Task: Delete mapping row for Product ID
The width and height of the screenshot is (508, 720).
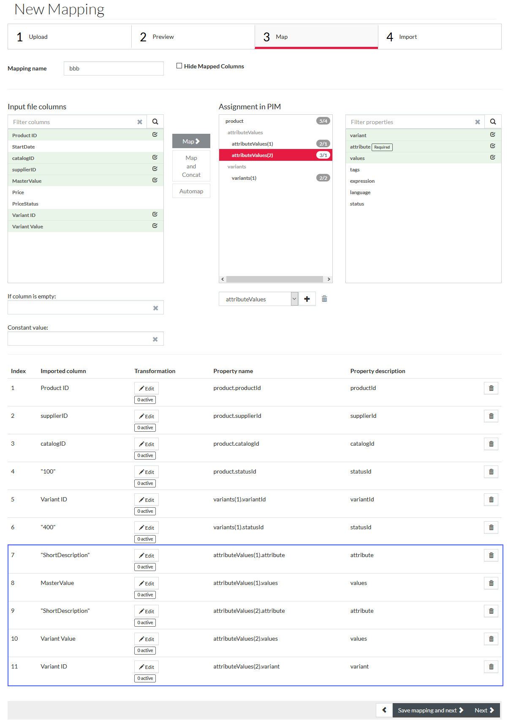Action: coord(491,388)
